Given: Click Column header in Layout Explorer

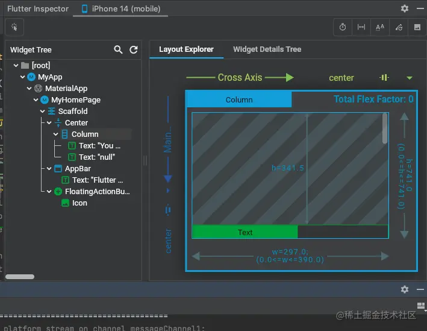Looking at the screenshot, I should pyautogui.click(x=239, y=99).
